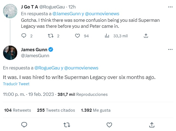Share the J Go T A tweet

(x=146, y=36)
